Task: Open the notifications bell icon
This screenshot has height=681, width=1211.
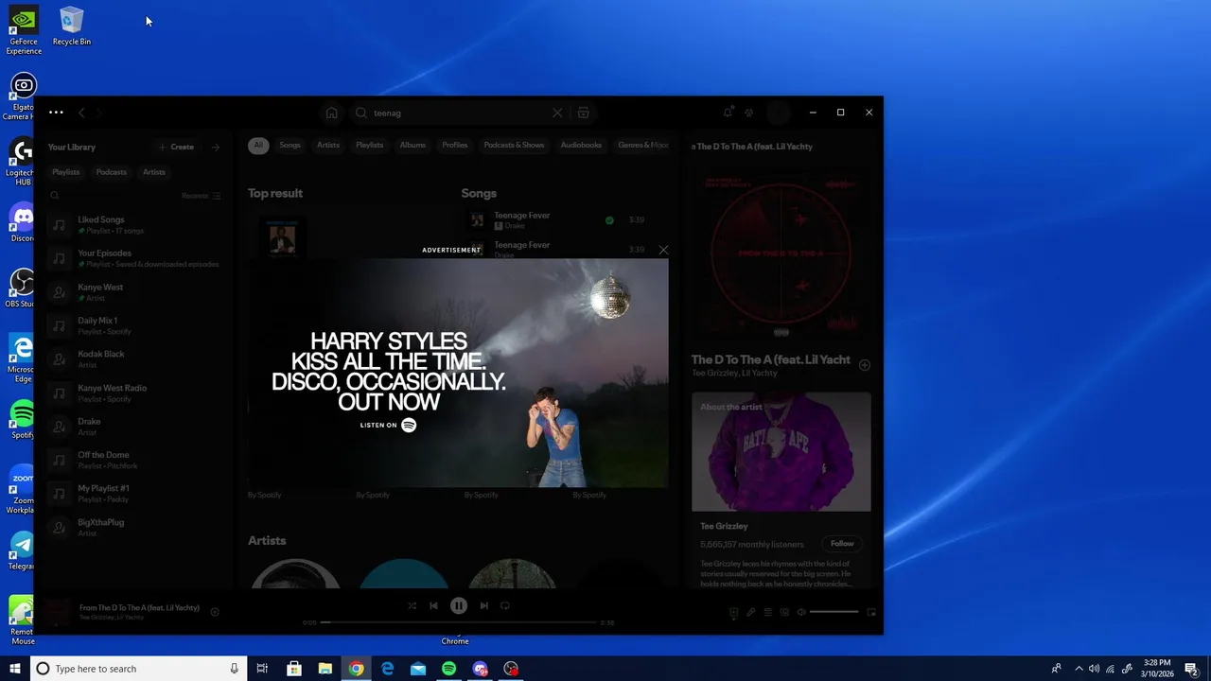Action: tap(728, 113)
